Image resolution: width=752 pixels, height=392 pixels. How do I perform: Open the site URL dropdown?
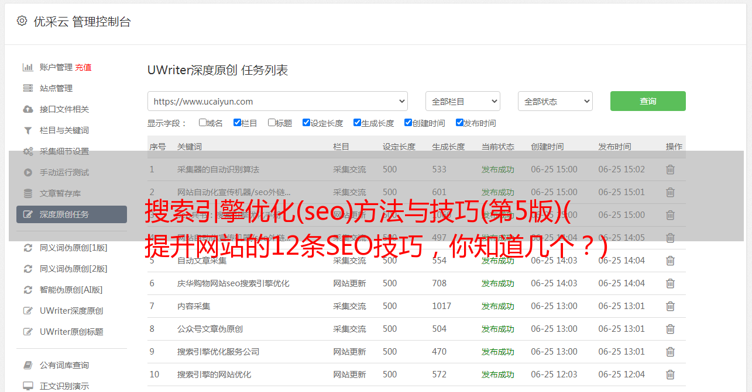click(277, 101)
